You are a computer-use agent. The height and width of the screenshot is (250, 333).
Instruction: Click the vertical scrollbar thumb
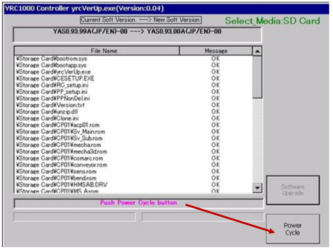(257, 77)
